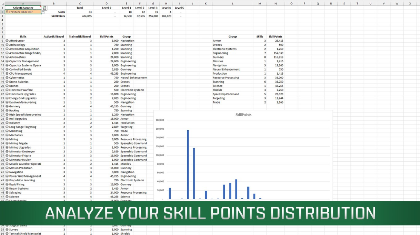Click the icon next to Drone Avionics
The image size is (420, 235).
point(7,82)
